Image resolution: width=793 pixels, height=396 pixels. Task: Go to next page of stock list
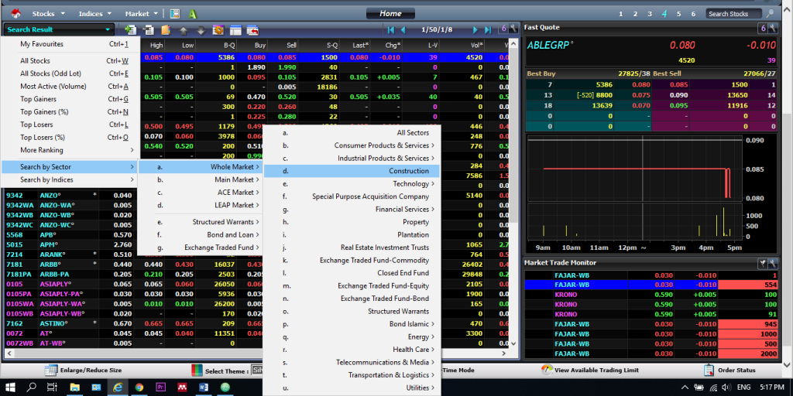[x=475, y=30]
